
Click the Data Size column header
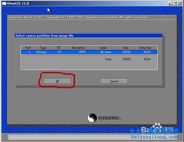[x=145, y=48]
